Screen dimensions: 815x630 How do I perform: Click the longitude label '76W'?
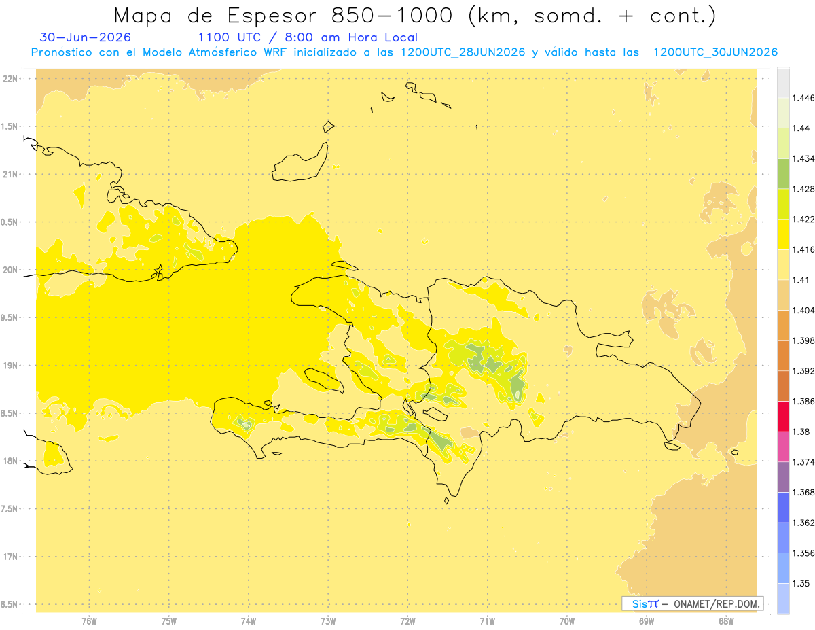pos(89,620)
